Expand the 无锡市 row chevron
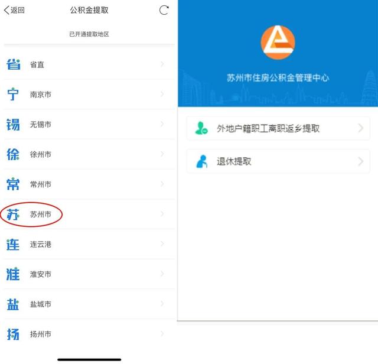Screen dimensions: 378x364 pyautogui.click(x=162, y=124)
